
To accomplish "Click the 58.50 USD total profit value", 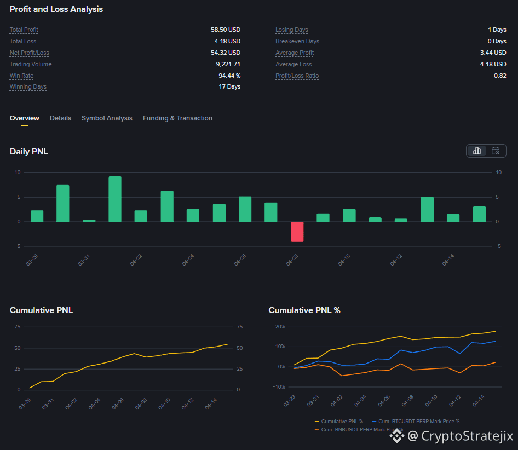I will (226, 30).
